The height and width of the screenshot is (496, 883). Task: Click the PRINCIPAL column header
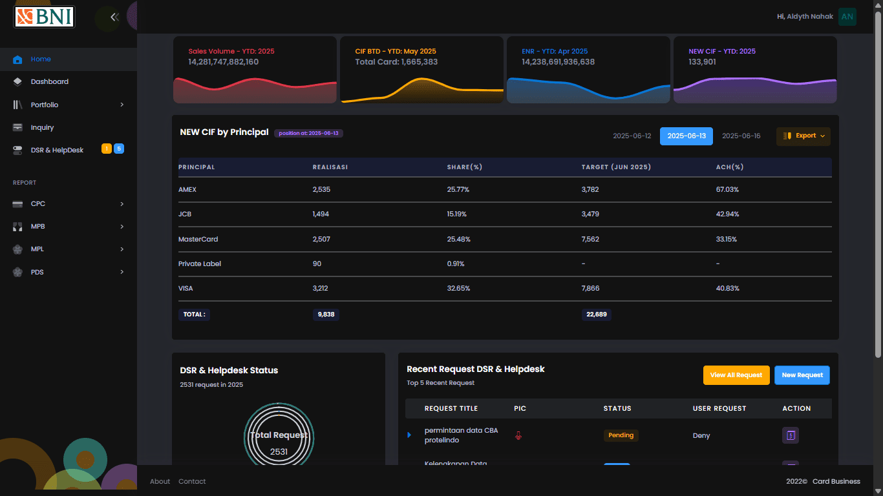click(197, 167)
